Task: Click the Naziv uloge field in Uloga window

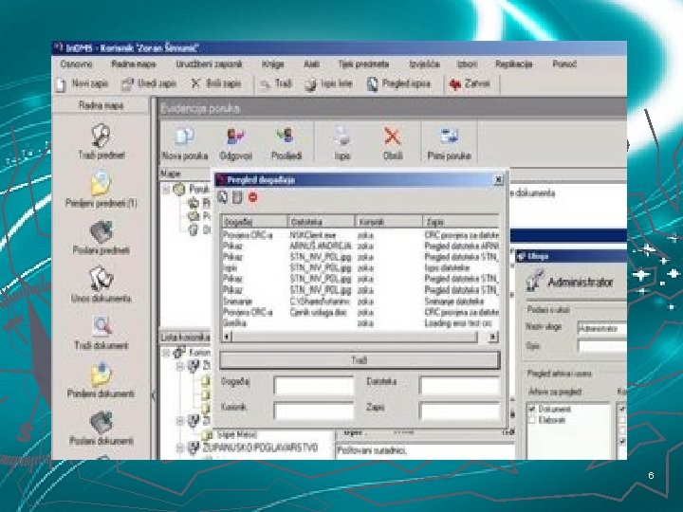Action: pos(602,328)
